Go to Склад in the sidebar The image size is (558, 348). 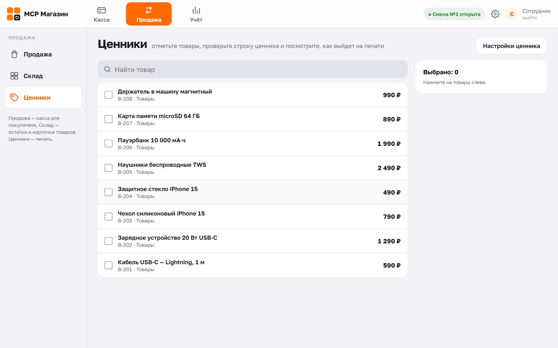[43, 76]
